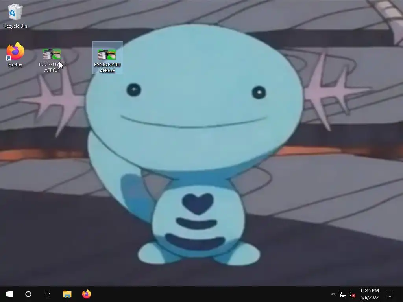Open Cortana search circle in taskbar
The width and height of the screenshot is (403, 302).
coord(28,294)
